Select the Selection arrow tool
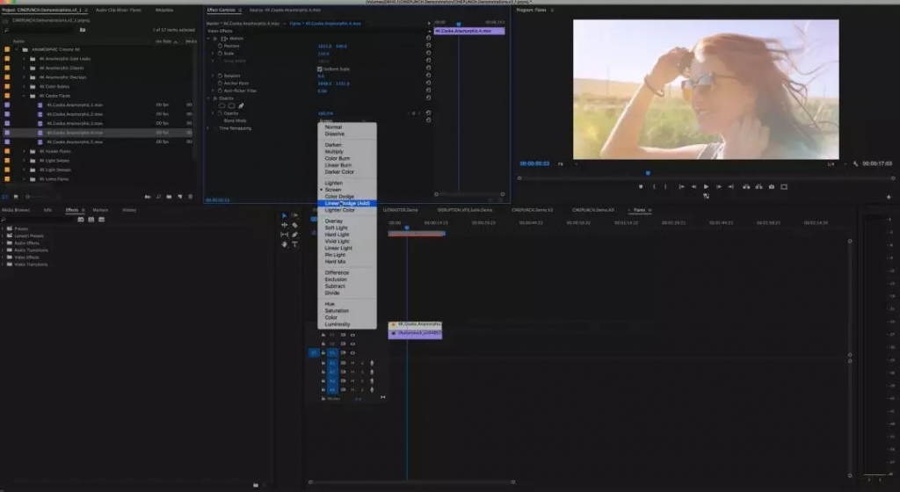The height and width of the screenshot is (492, 900). [x=284, y=215]
